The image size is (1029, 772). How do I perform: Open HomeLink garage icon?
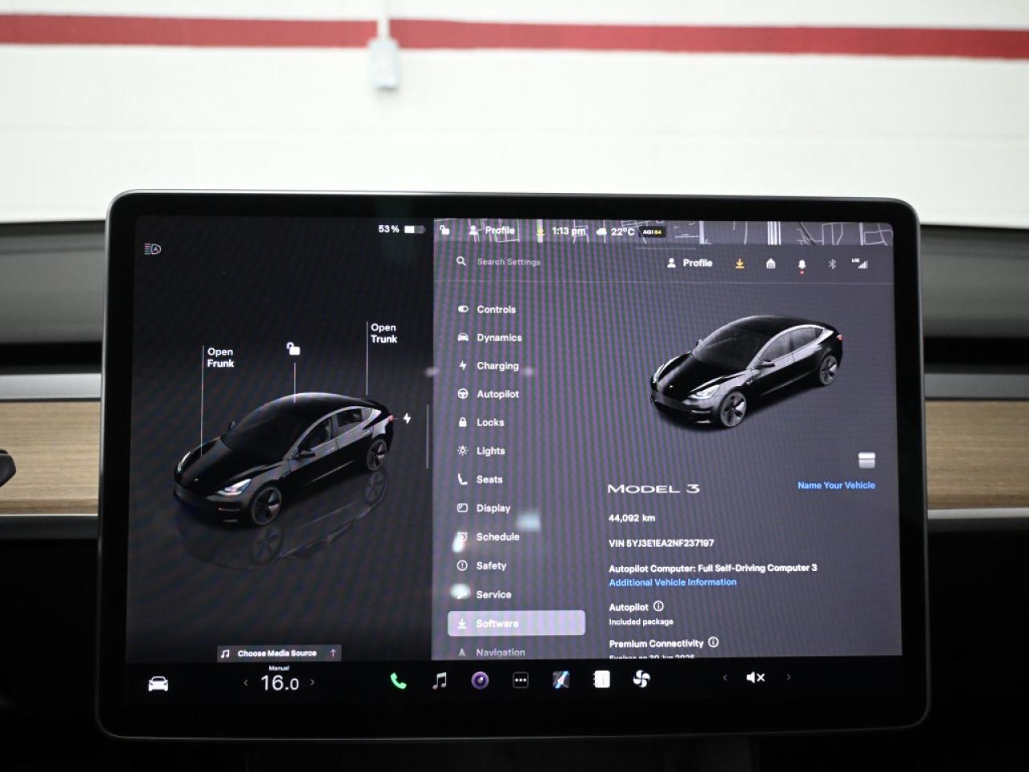pos(770,263)
